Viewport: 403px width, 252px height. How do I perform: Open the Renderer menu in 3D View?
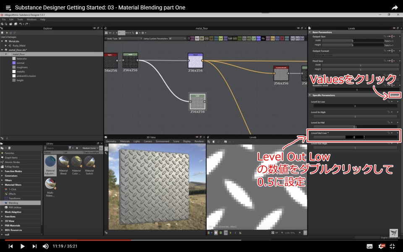click(199, 142)
